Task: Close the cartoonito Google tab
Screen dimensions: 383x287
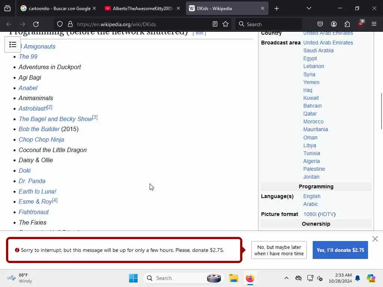Action: [94, 8]
